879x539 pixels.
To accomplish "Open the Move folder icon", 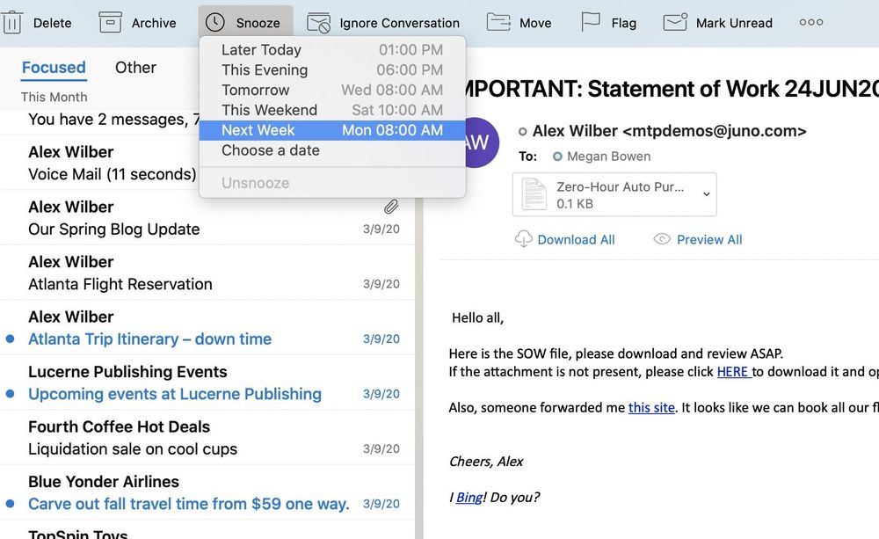I will pyautogui.click(x=499, y=23).
